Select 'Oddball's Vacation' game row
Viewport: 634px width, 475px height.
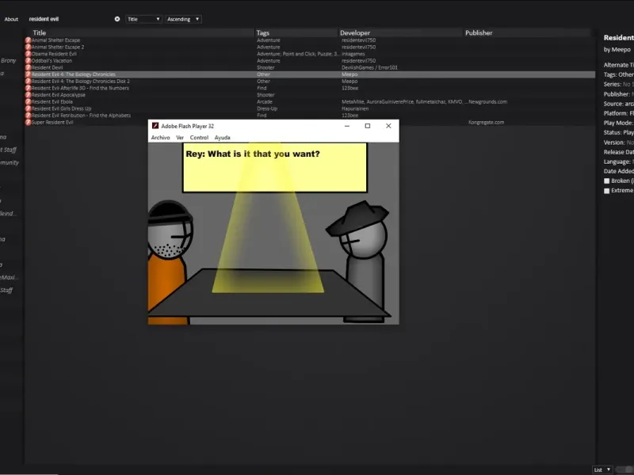[x=310, y=61]
